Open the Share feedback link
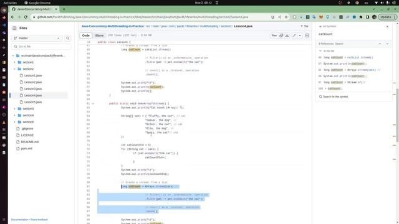This screenshot has height=224, width=399. 39,220
